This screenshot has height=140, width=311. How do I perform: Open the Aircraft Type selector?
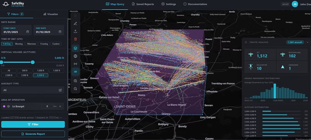point(60,90)
